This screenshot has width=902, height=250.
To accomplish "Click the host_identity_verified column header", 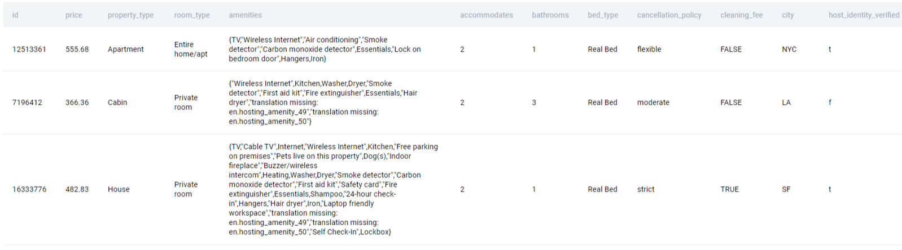I will [863, 15].
